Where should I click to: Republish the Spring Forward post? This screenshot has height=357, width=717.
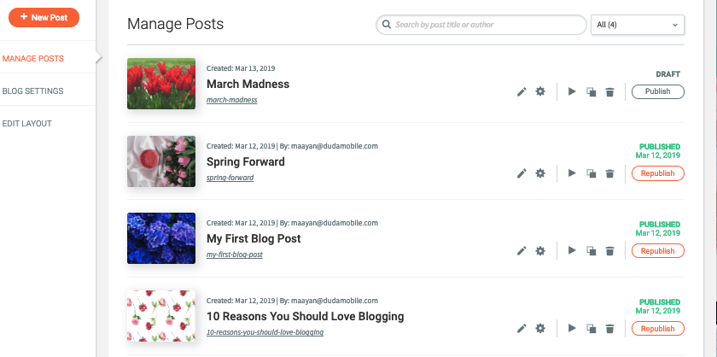(657, 173)
